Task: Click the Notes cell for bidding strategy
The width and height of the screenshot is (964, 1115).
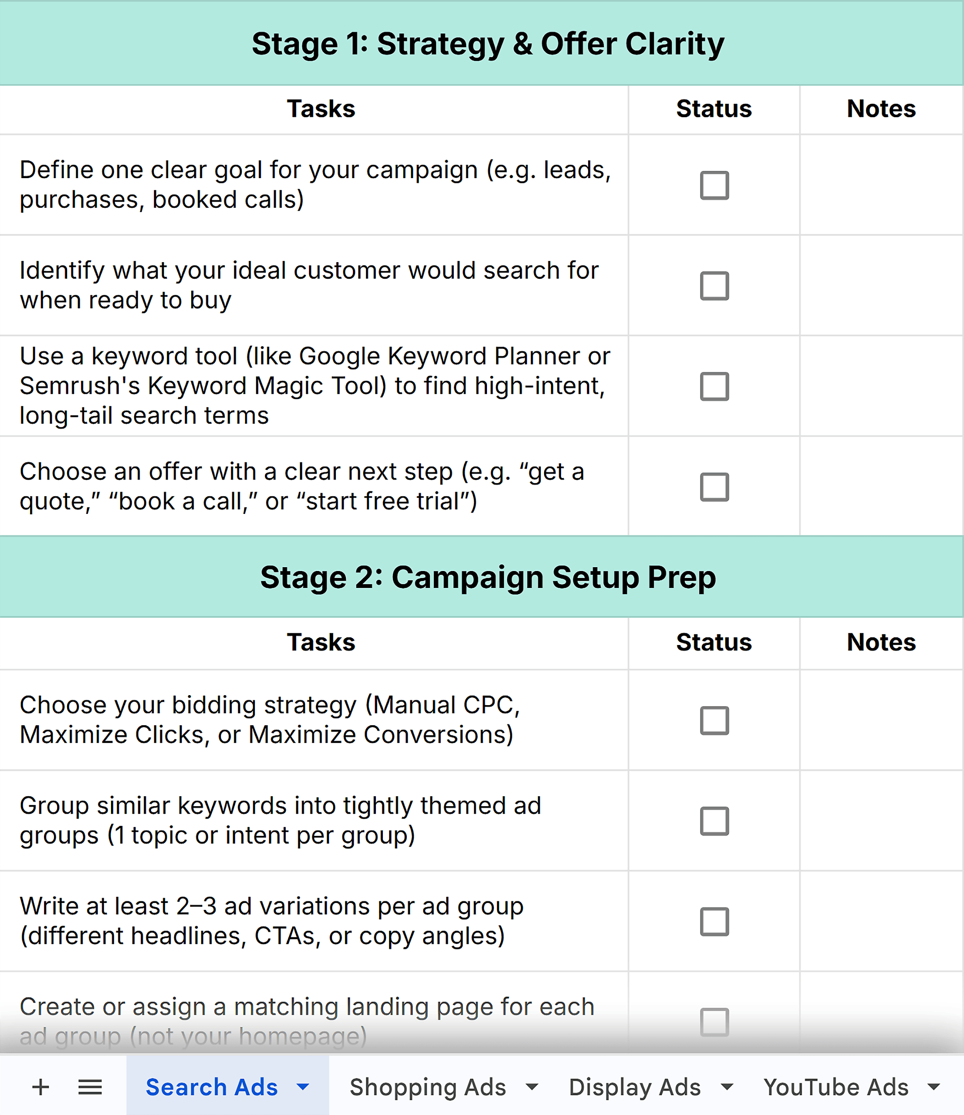Action: [881, 720]
